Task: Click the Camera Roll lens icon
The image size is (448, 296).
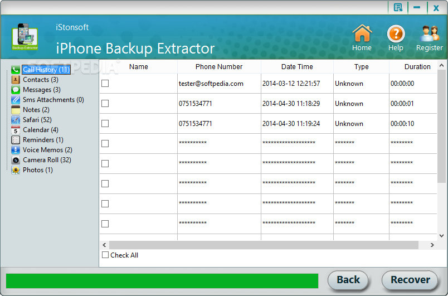Action: coord(16,160)
